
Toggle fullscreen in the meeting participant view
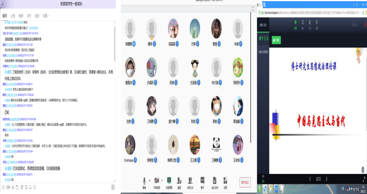253,9
